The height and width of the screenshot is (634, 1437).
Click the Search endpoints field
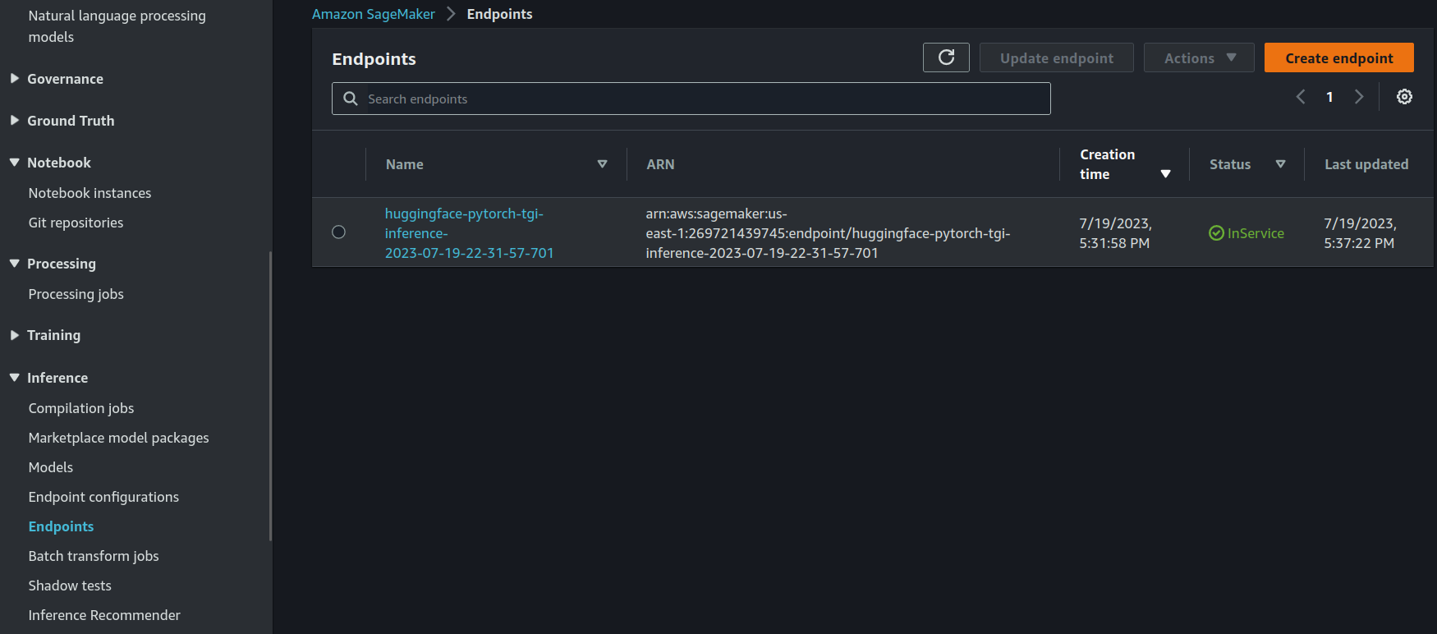pos(698,99)
